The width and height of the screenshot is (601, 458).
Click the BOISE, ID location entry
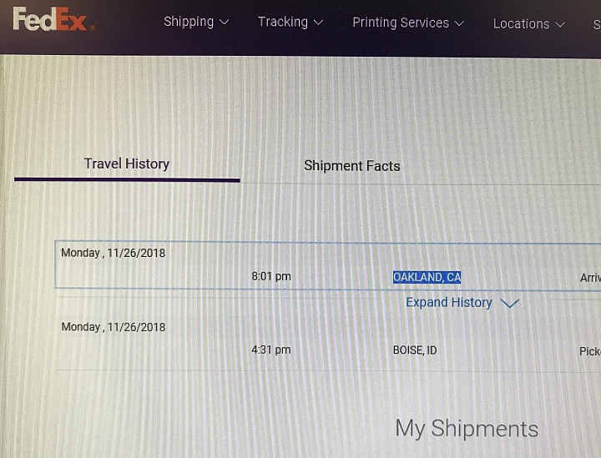(x=415, y=350)
